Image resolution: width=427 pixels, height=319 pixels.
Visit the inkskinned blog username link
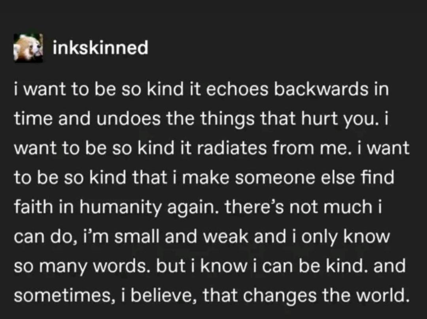(x=100, y=48)
